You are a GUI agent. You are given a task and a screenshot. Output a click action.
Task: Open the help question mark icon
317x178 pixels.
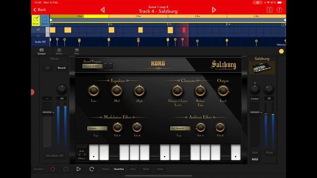279,10
